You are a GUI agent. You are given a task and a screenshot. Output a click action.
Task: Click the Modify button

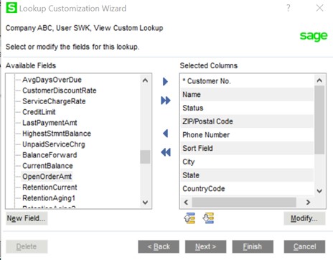304,218
